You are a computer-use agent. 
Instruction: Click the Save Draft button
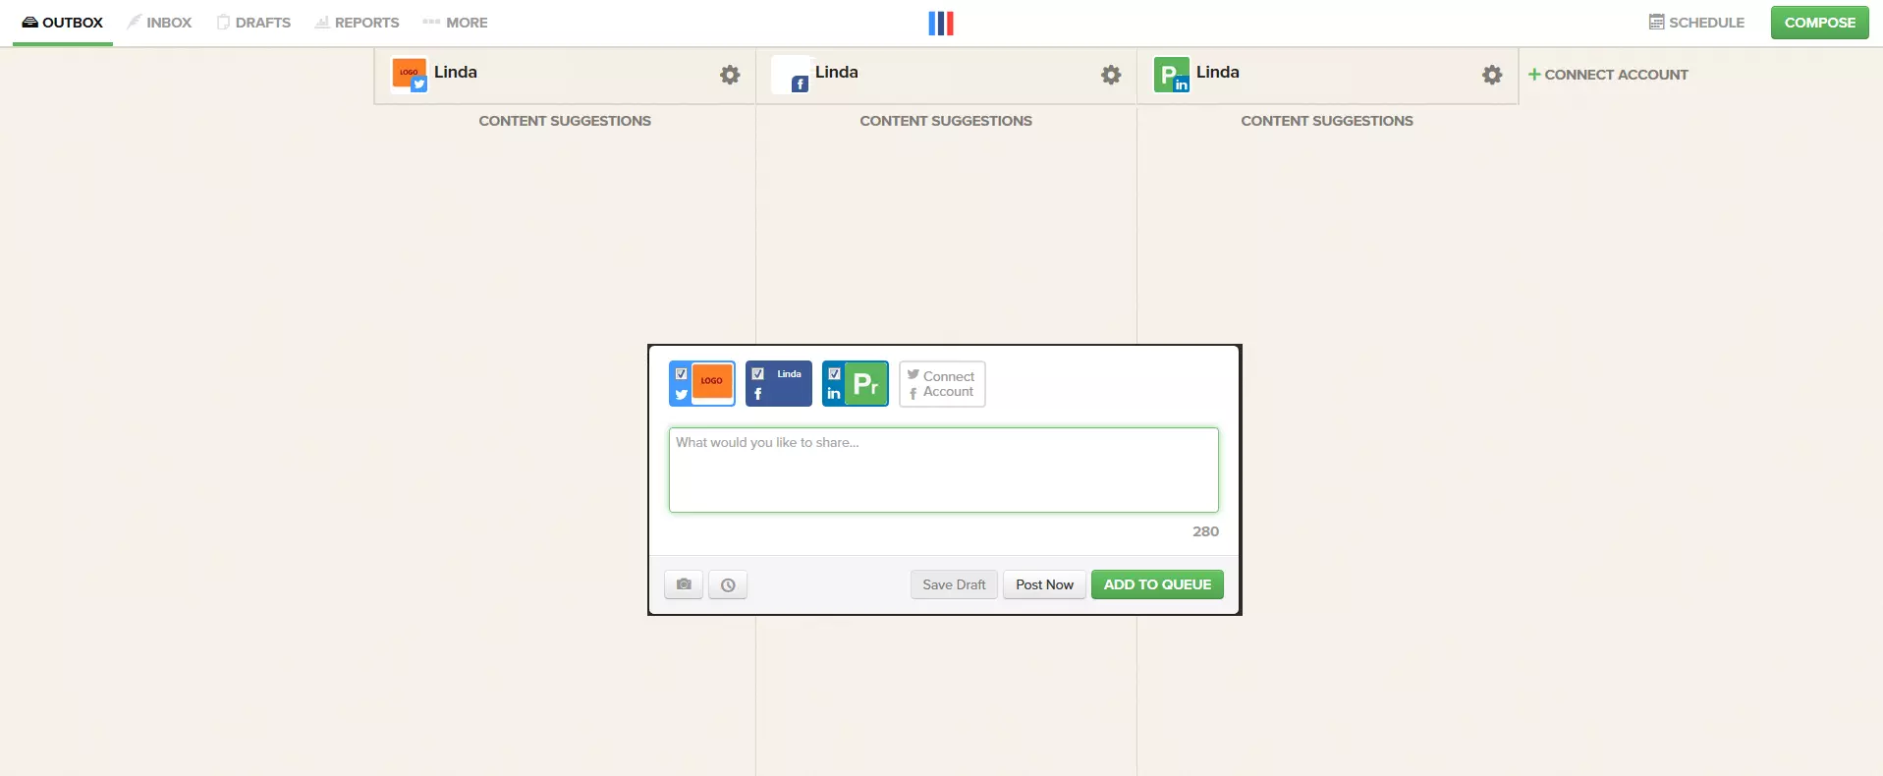tap(954, 584)
